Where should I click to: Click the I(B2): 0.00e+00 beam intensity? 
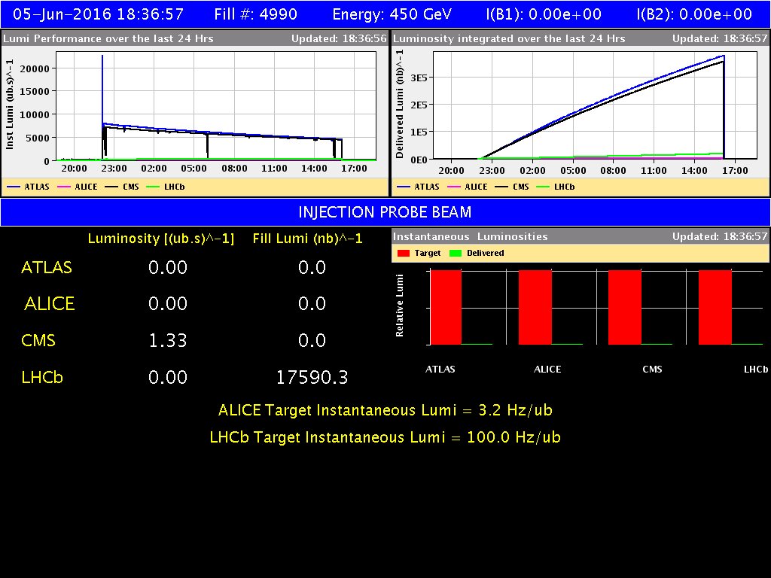[693, 14]
